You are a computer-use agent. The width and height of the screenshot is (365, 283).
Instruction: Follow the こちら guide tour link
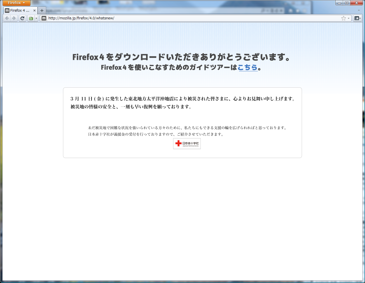coord(248,67)
